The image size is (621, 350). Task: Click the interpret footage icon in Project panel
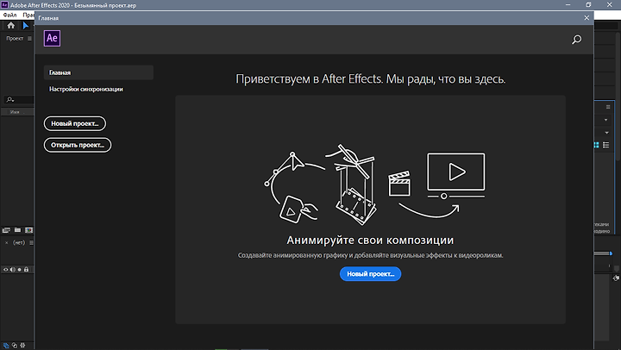6,229
